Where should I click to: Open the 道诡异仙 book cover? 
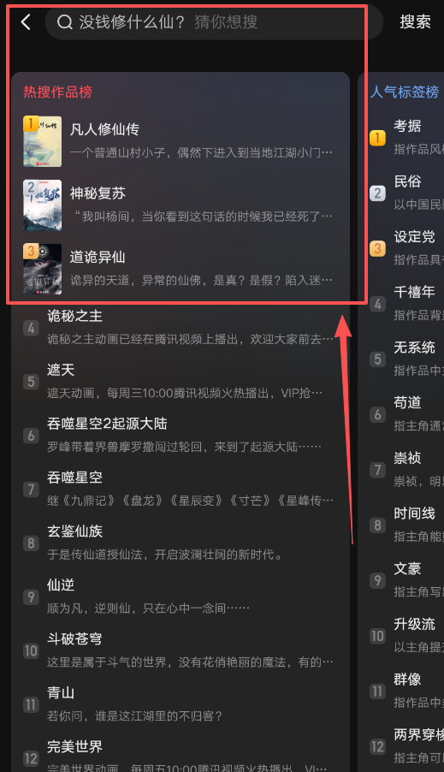(x=42, y=269)
